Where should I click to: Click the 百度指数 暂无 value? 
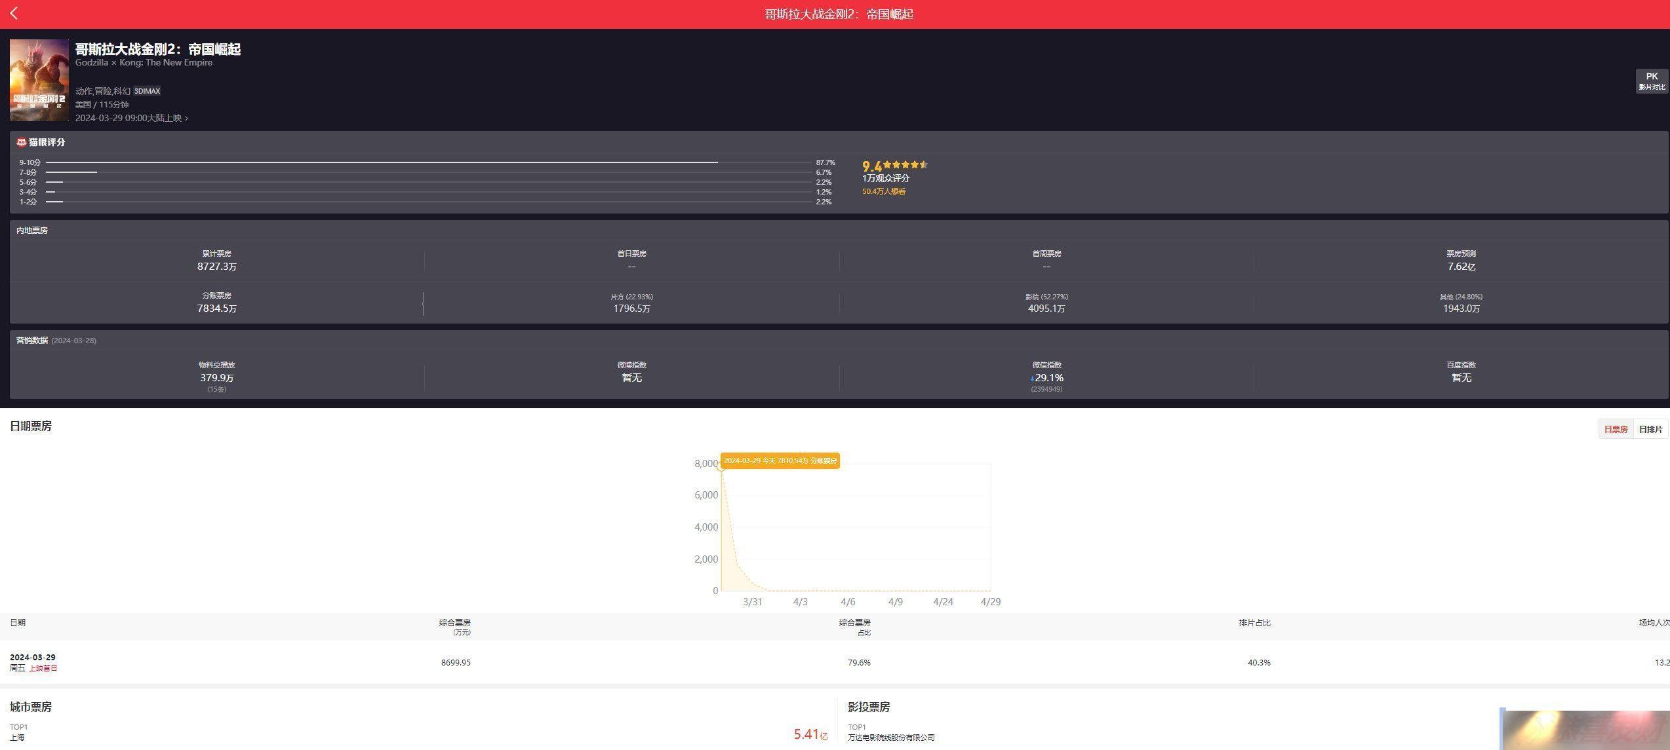(1461, 378)
